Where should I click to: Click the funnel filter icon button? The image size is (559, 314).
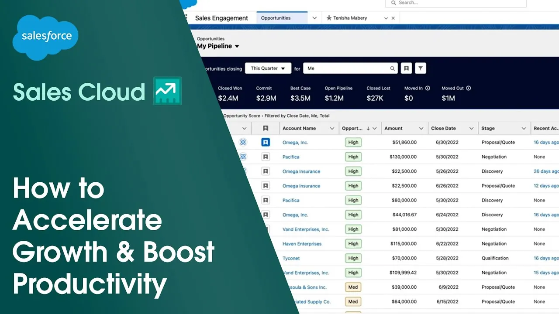[420, 68]
